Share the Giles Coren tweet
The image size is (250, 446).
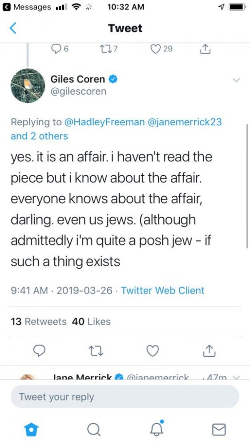[209, 351]
